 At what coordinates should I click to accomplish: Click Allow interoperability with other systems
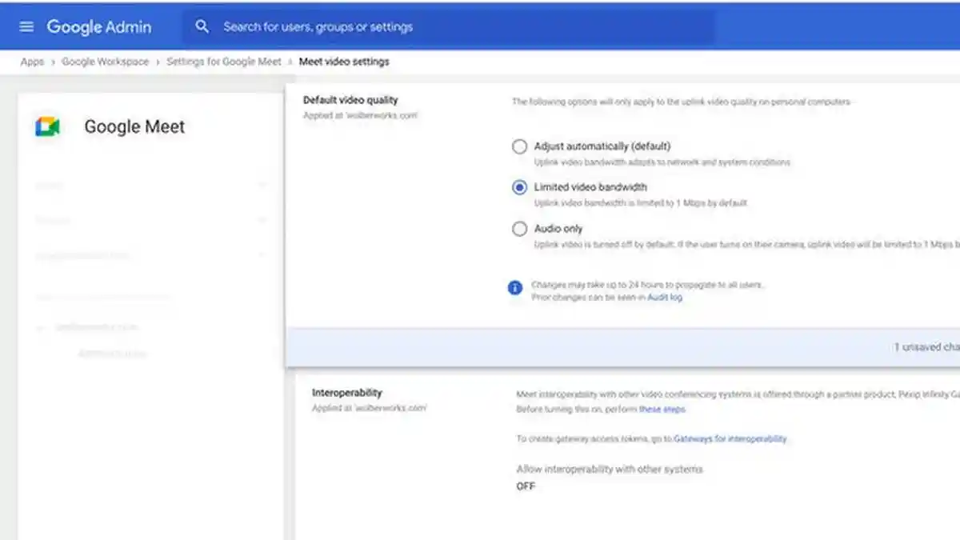610,469
